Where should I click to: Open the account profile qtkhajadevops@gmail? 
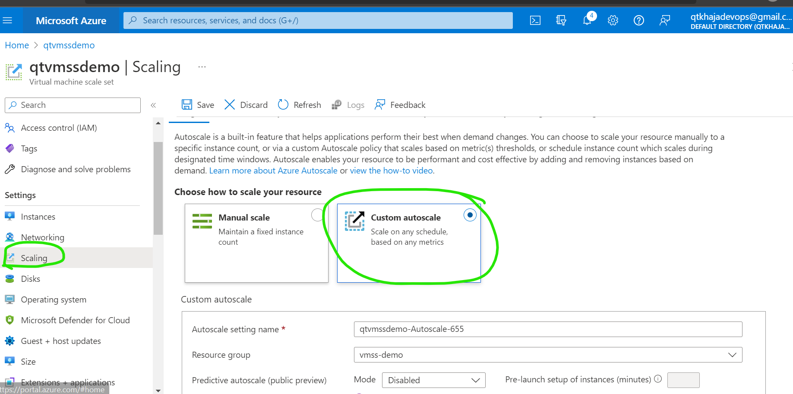(x=741, y=21)
